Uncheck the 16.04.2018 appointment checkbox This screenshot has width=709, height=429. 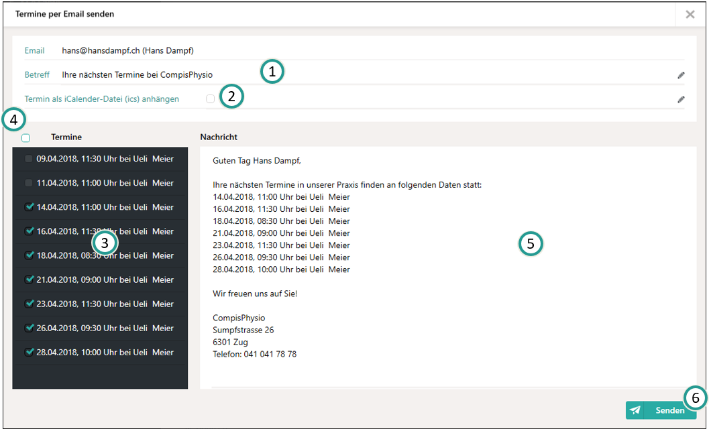[29, 231]
